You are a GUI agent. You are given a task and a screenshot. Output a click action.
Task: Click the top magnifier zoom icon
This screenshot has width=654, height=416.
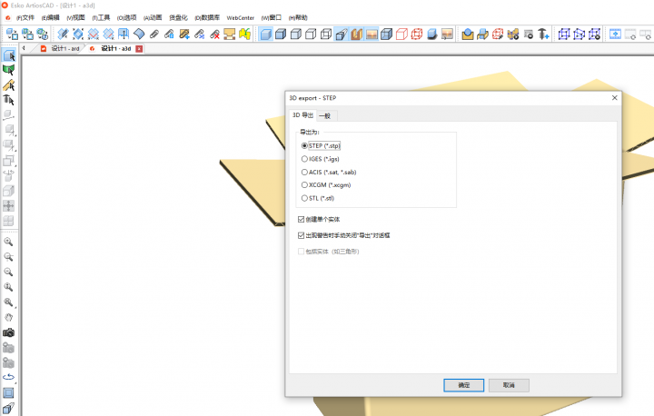coord(8,243)
